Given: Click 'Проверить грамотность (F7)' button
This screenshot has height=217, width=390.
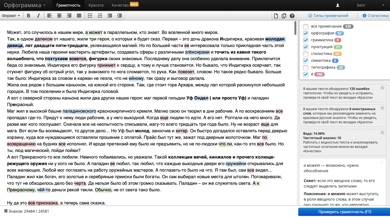Looking at the screenshot, I should (344, 212).
